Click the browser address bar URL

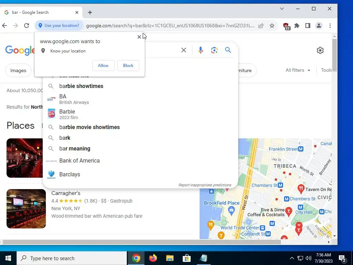(x=170, y=26)
